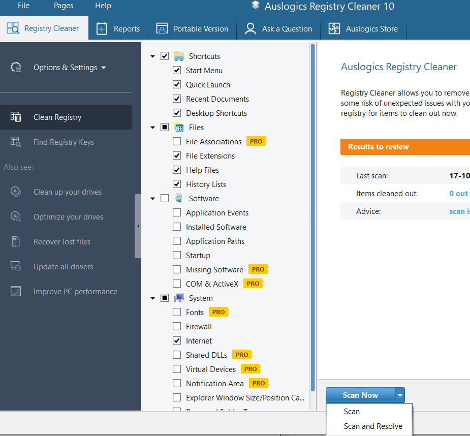Image resolution: width=470 pixels, height=436 pixels.
Task: Click the Options & Settings gear icon
Action: pos(16,68)
